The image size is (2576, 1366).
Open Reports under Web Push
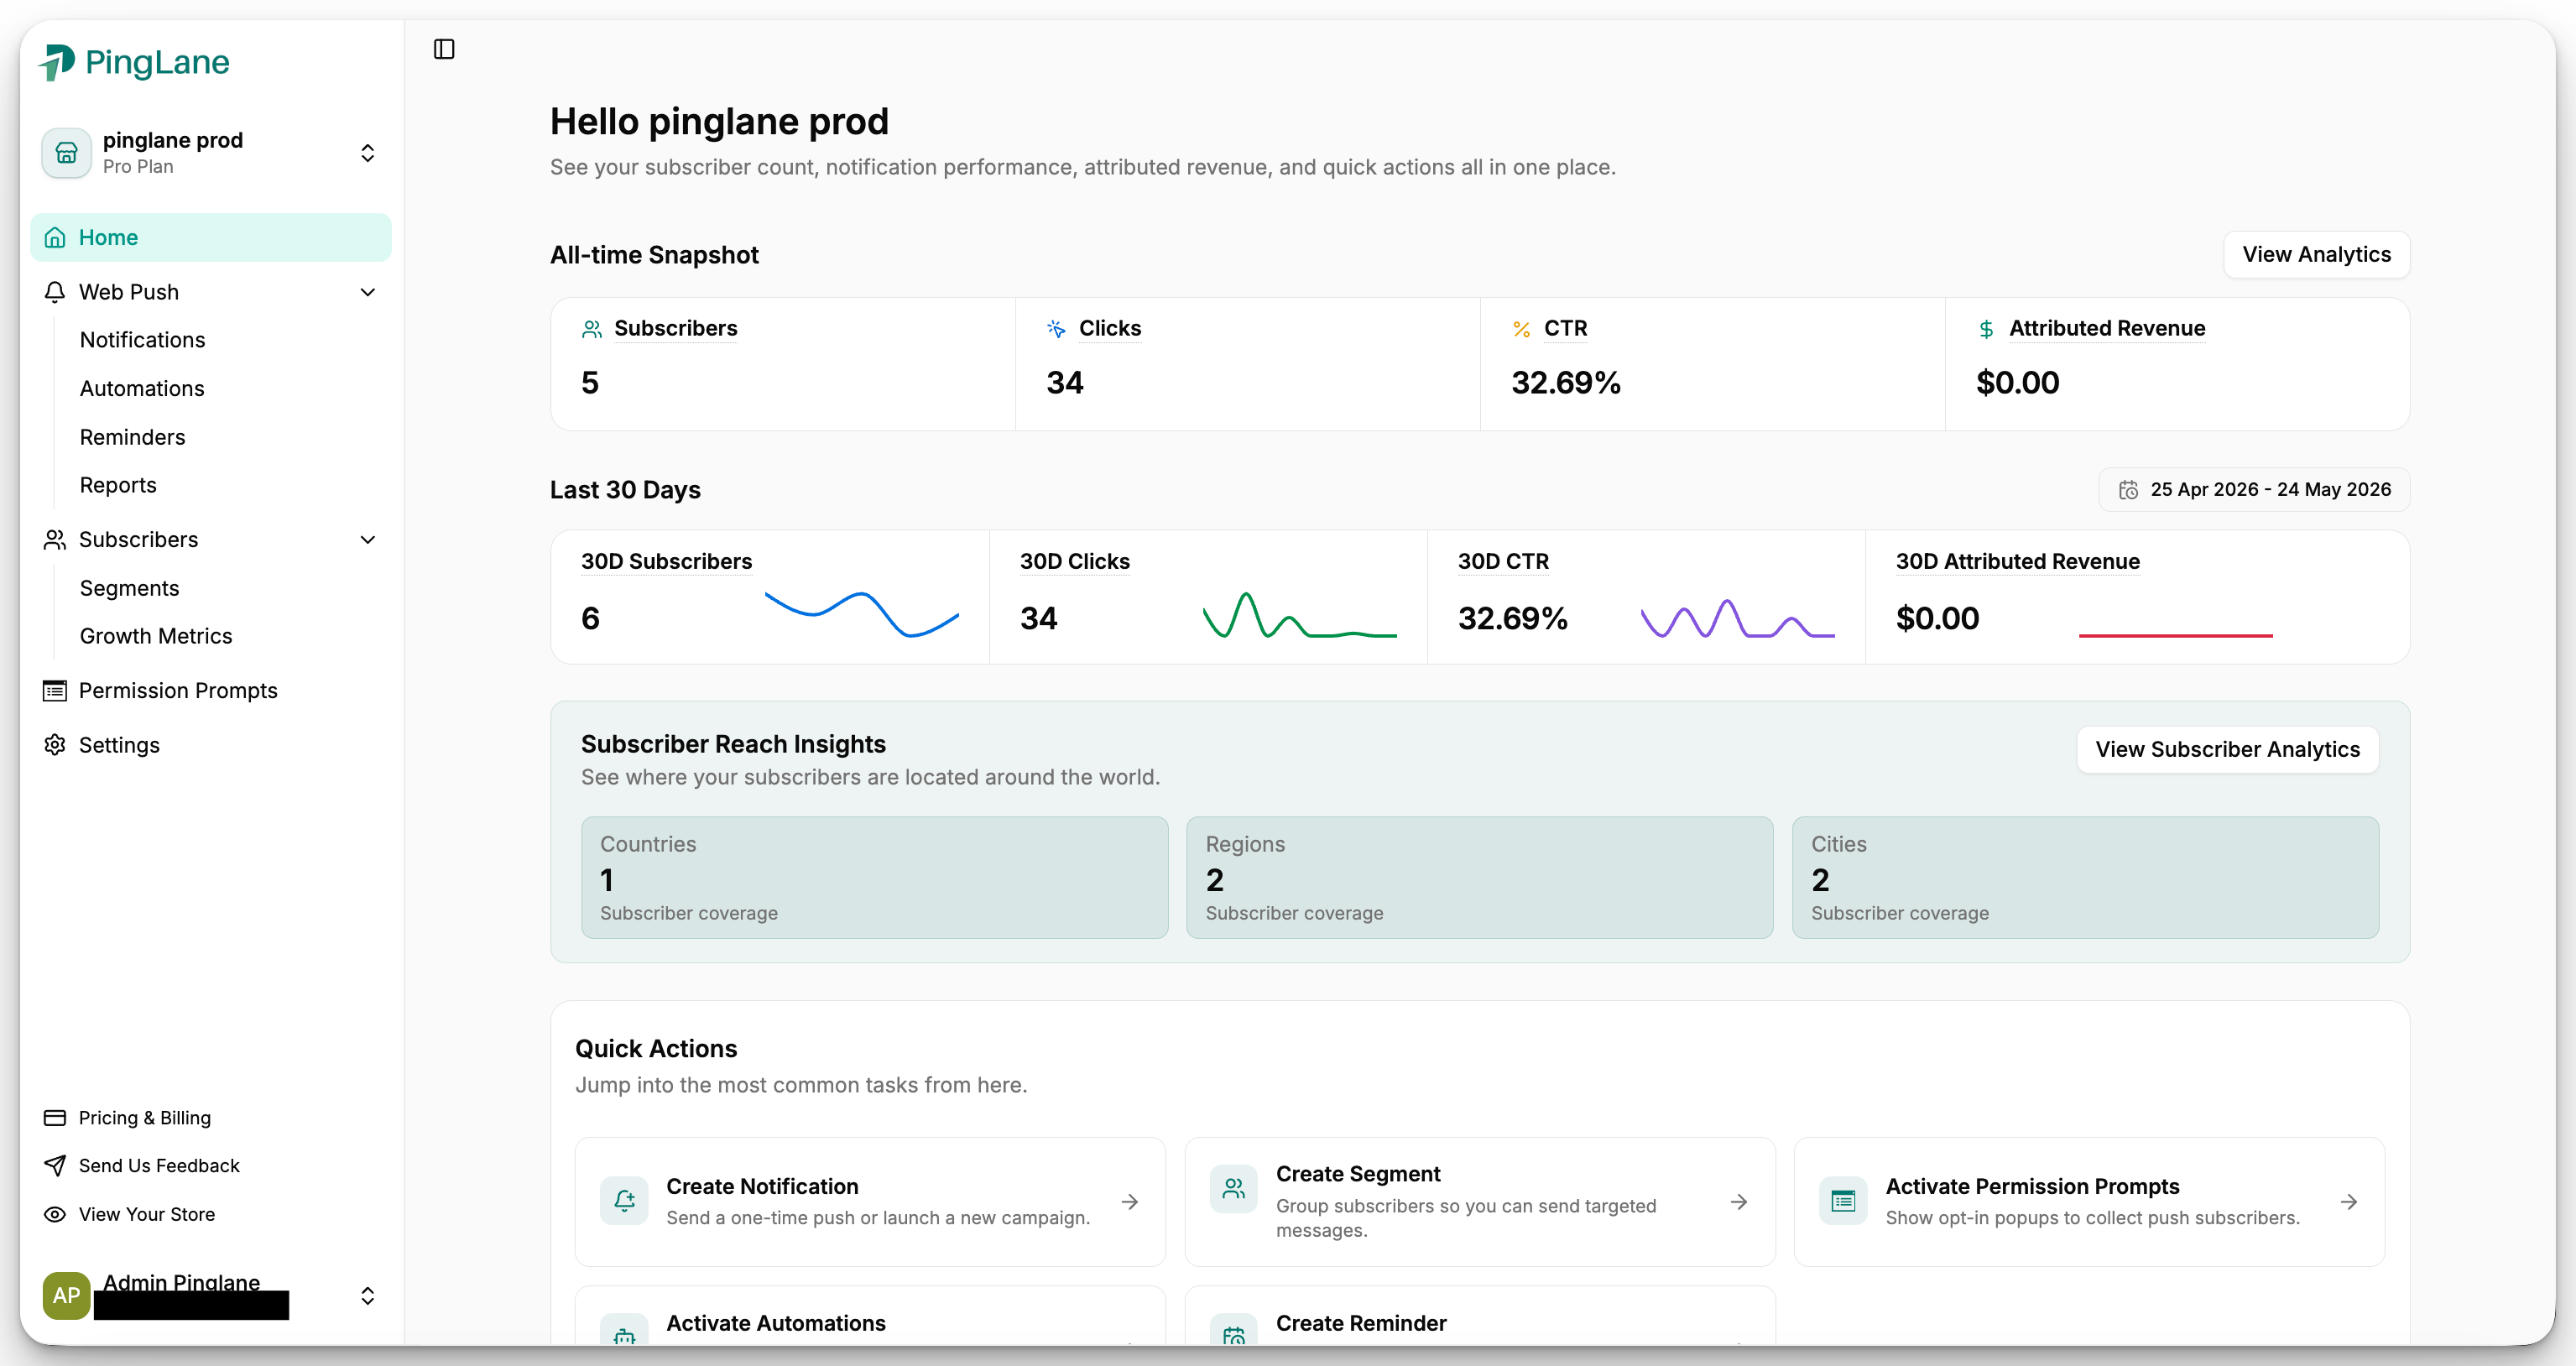[x=118, y=486]
